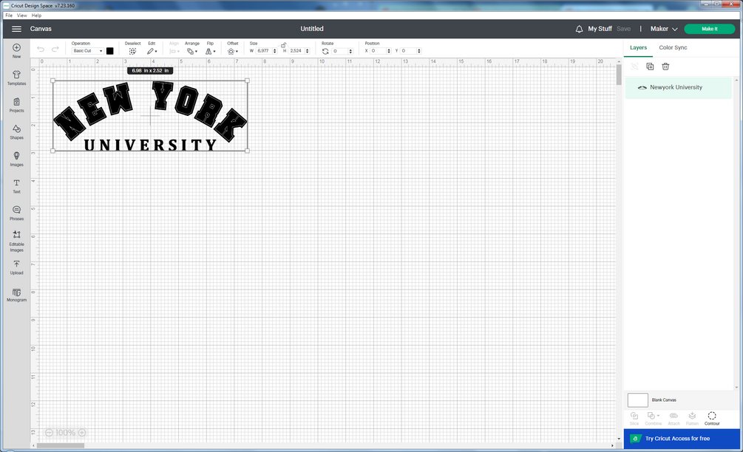Click the Height stepper arrows
The image size is (743, 452).
tap(308, 51)
